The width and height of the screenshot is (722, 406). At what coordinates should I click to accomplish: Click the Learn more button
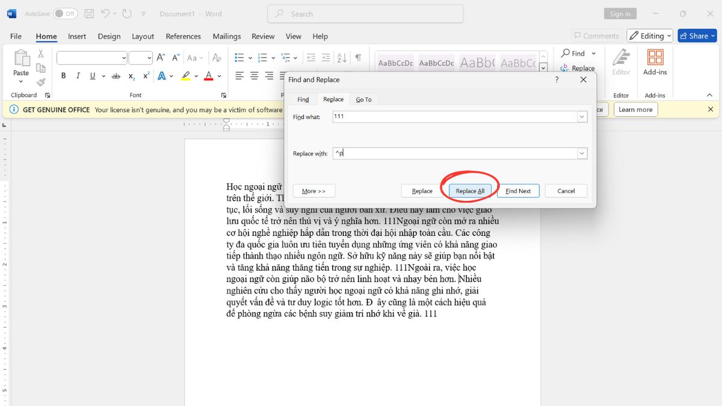click(x=635, y=109)
